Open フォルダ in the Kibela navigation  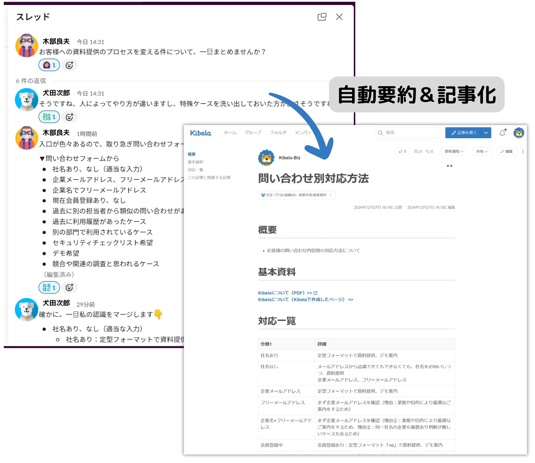pos(278,132)
